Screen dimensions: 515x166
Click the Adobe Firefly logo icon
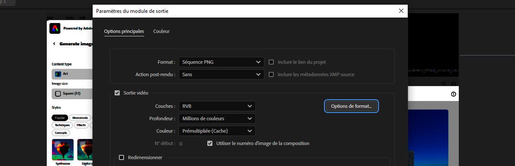coord(55,29)
